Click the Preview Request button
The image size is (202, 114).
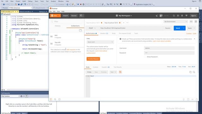[93, 59]
